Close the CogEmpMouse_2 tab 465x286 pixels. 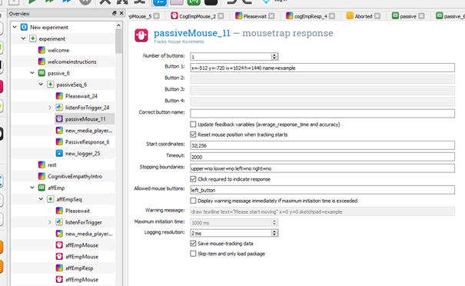tap(221, 16)
